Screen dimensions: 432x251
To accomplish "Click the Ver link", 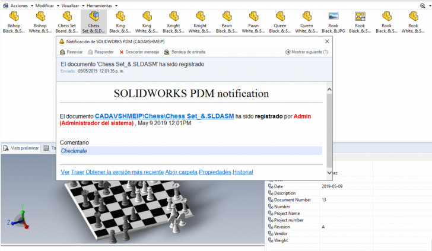I will [65, 172].
